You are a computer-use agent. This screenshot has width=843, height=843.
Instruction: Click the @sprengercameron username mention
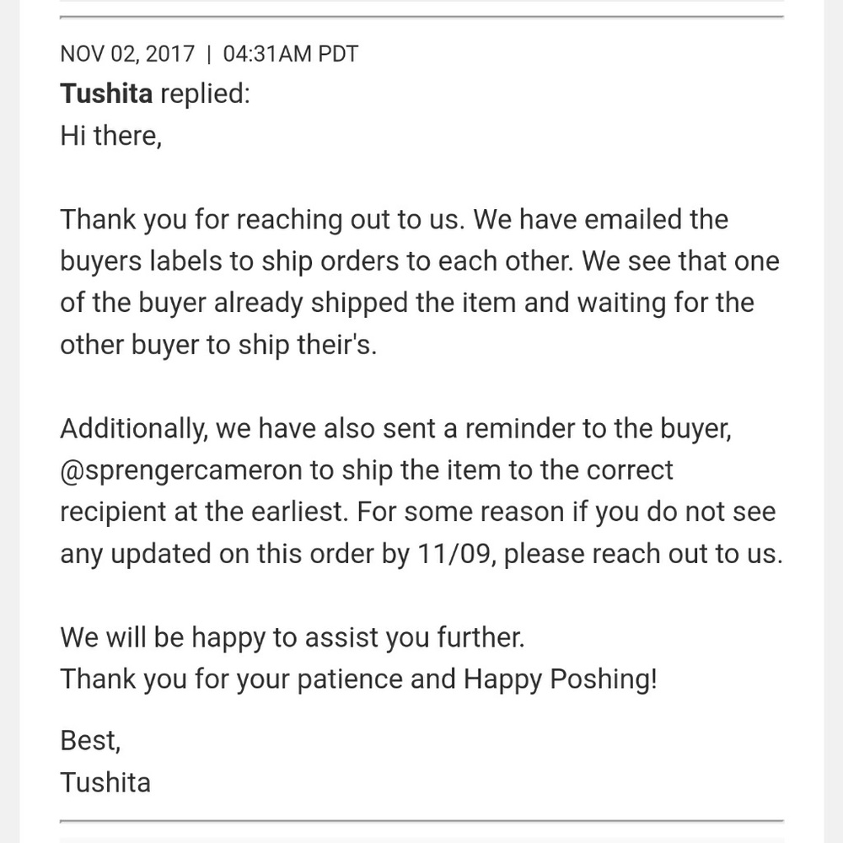coord(180,470)
